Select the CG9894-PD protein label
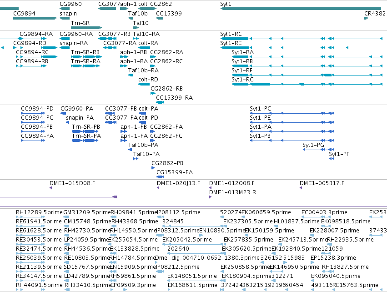 coord(37,108)
